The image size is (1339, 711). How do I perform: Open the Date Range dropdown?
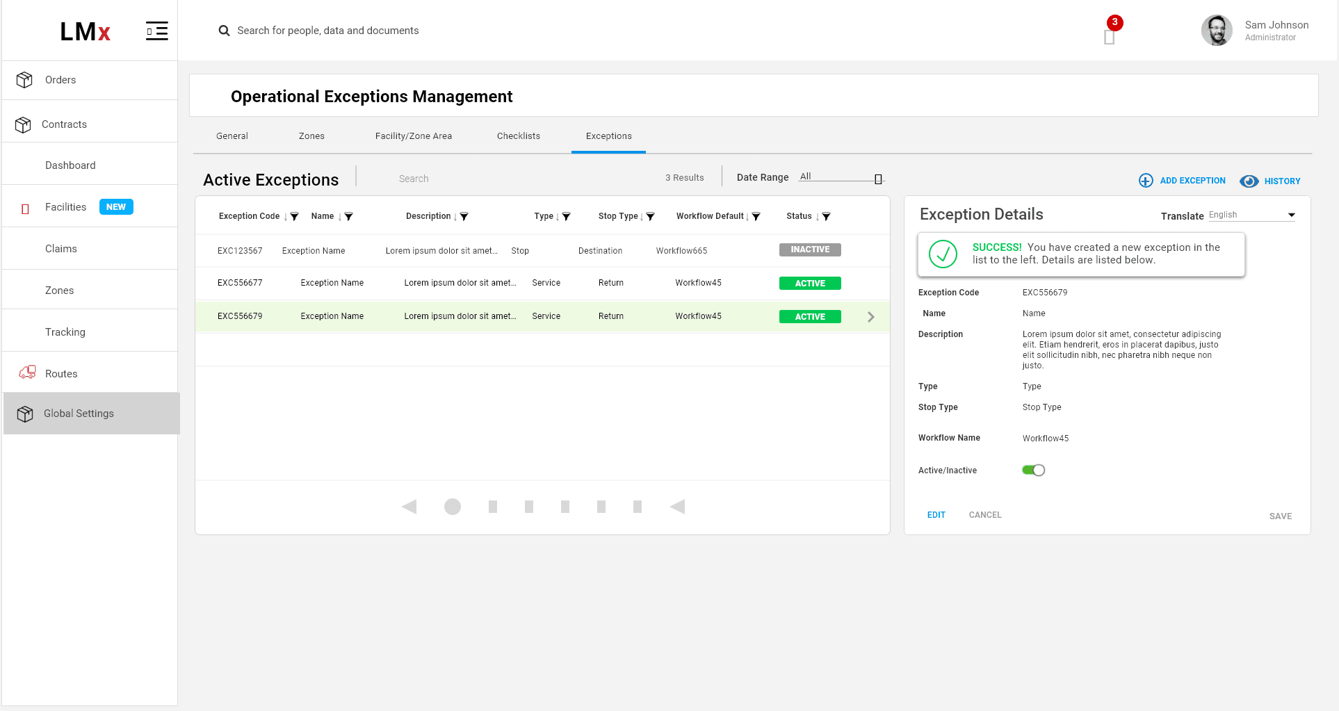click(841, 177)
